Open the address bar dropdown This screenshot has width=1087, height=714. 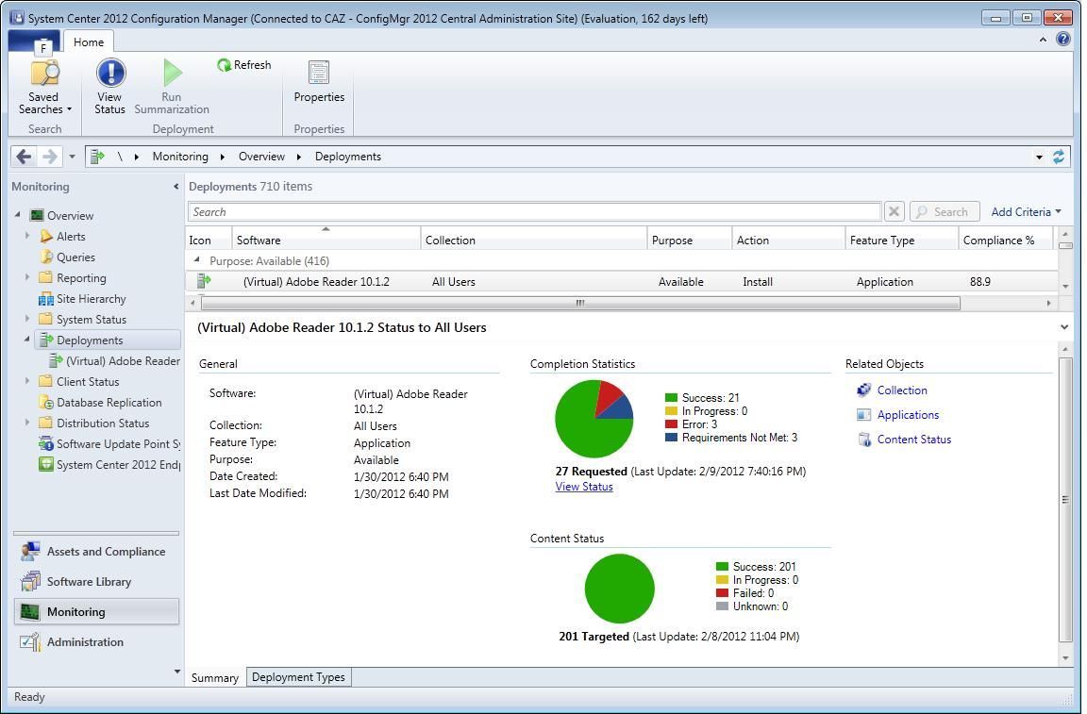pyautogui.click(x=1039, y=157)
